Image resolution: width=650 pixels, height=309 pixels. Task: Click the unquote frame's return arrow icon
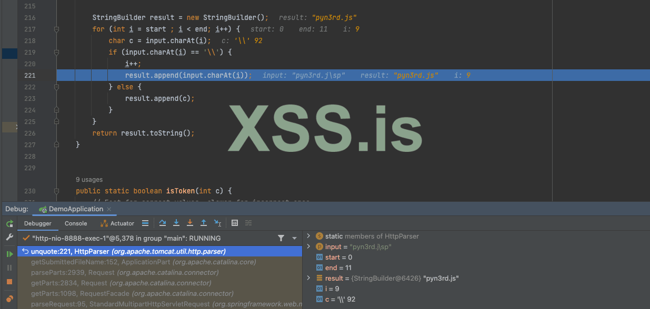click(25, 252)
